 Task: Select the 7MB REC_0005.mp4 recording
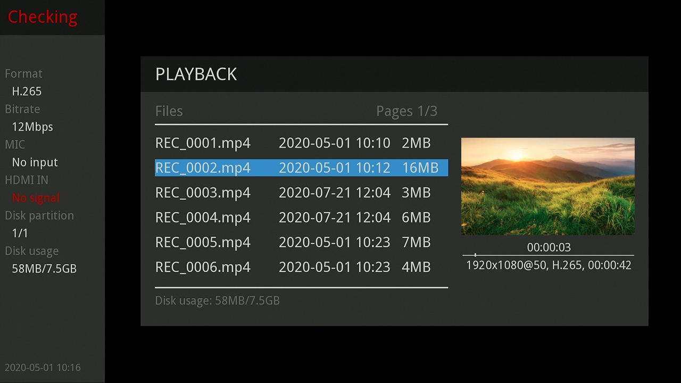point(301,243)
